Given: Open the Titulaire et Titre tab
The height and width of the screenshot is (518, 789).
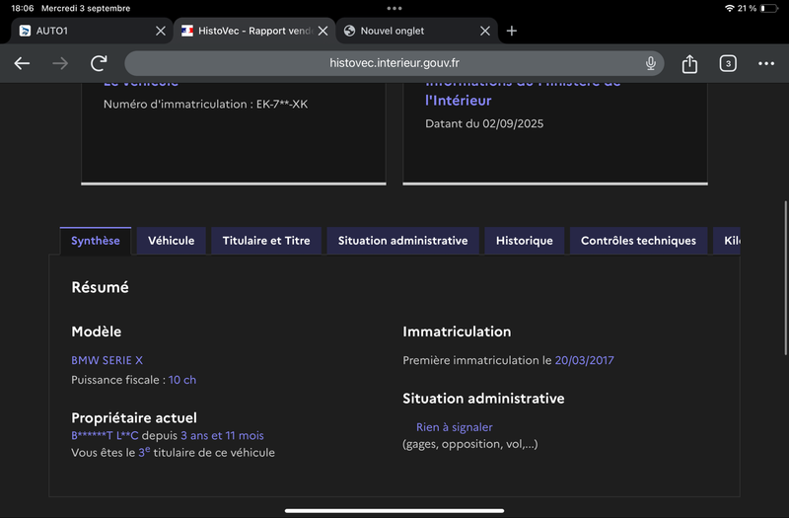Looking at the screenshot, I should coord(266,241).
